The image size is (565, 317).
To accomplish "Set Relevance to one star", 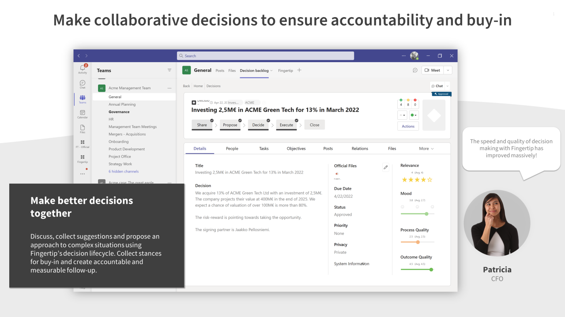I will (404, 180).
